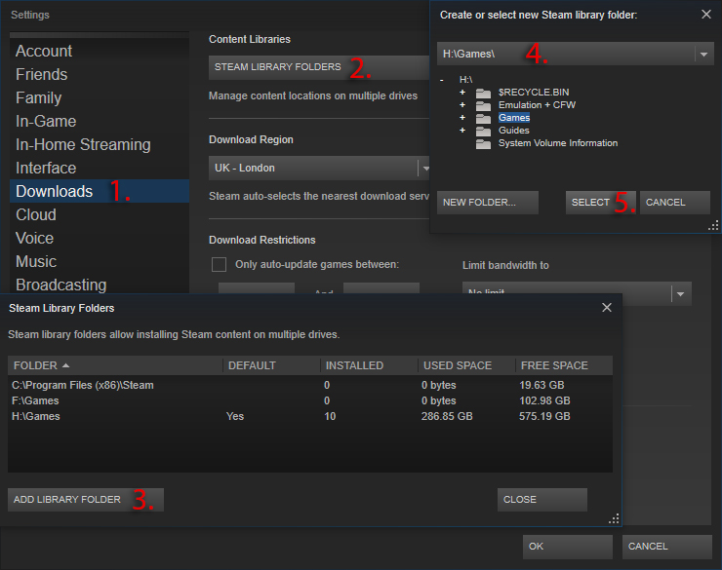Viewport: 722px width, 570px height.
Task: Sort by the DEFAULT column header
Action: point(271,366)
